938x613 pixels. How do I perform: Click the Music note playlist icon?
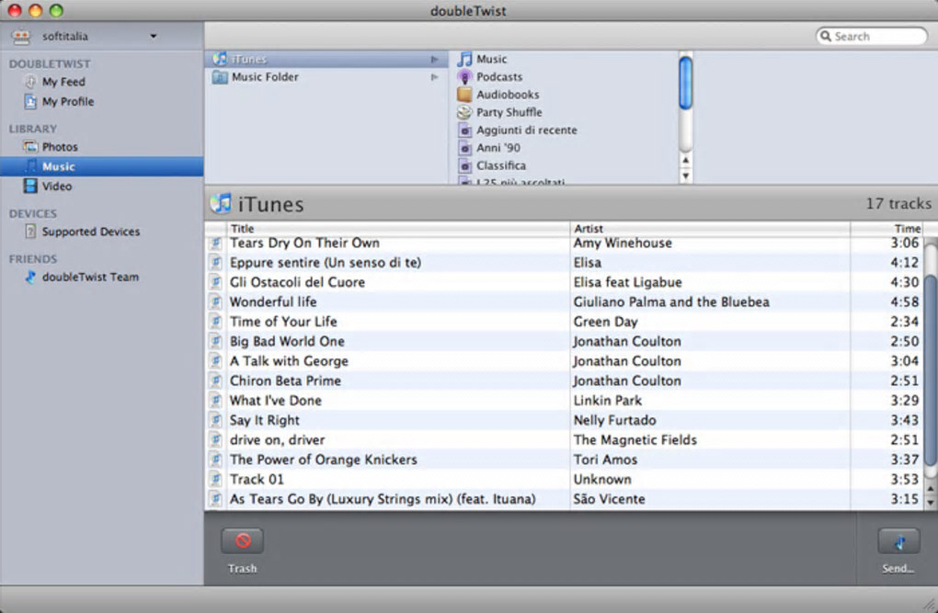(464, 59)
